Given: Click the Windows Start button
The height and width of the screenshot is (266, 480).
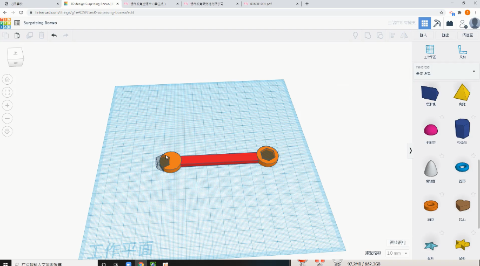Looking at the screenshot, I should coord(5,263).
